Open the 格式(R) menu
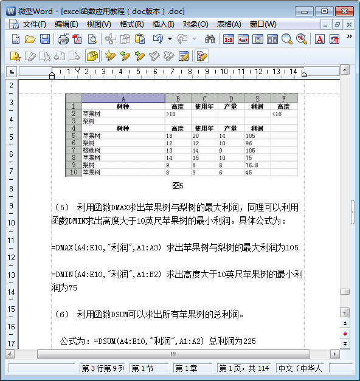This screenshot has width=360, height=381. pos(132,24)
